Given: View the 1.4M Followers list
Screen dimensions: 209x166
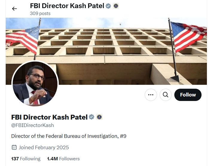Looking at the screenshot, I should pos(63,159).
